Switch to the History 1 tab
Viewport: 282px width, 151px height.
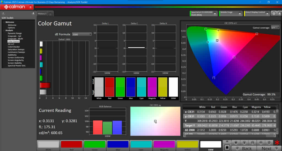pos(42,14)
